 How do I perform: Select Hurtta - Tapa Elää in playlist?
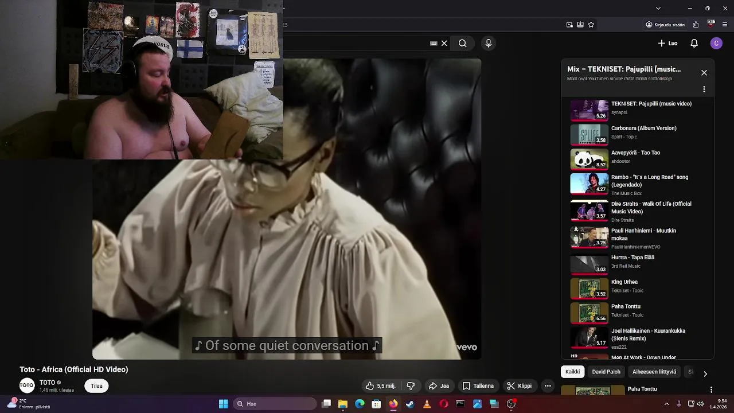point(635,263)
